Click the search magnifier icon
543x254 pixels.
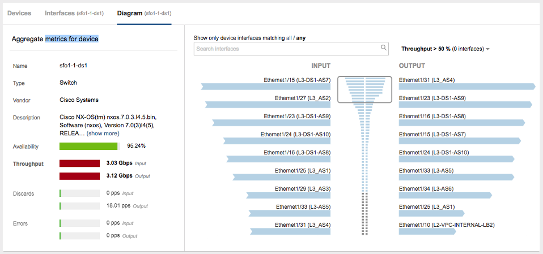pyautogui.click(x=383, y=48)
